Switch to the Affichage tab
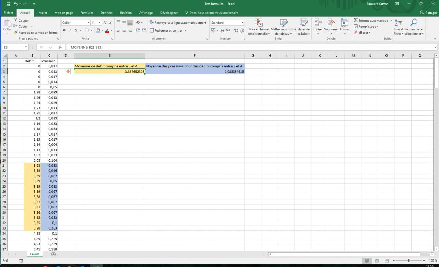The width and height of the screenshot is (439, 267). point(146,13)
